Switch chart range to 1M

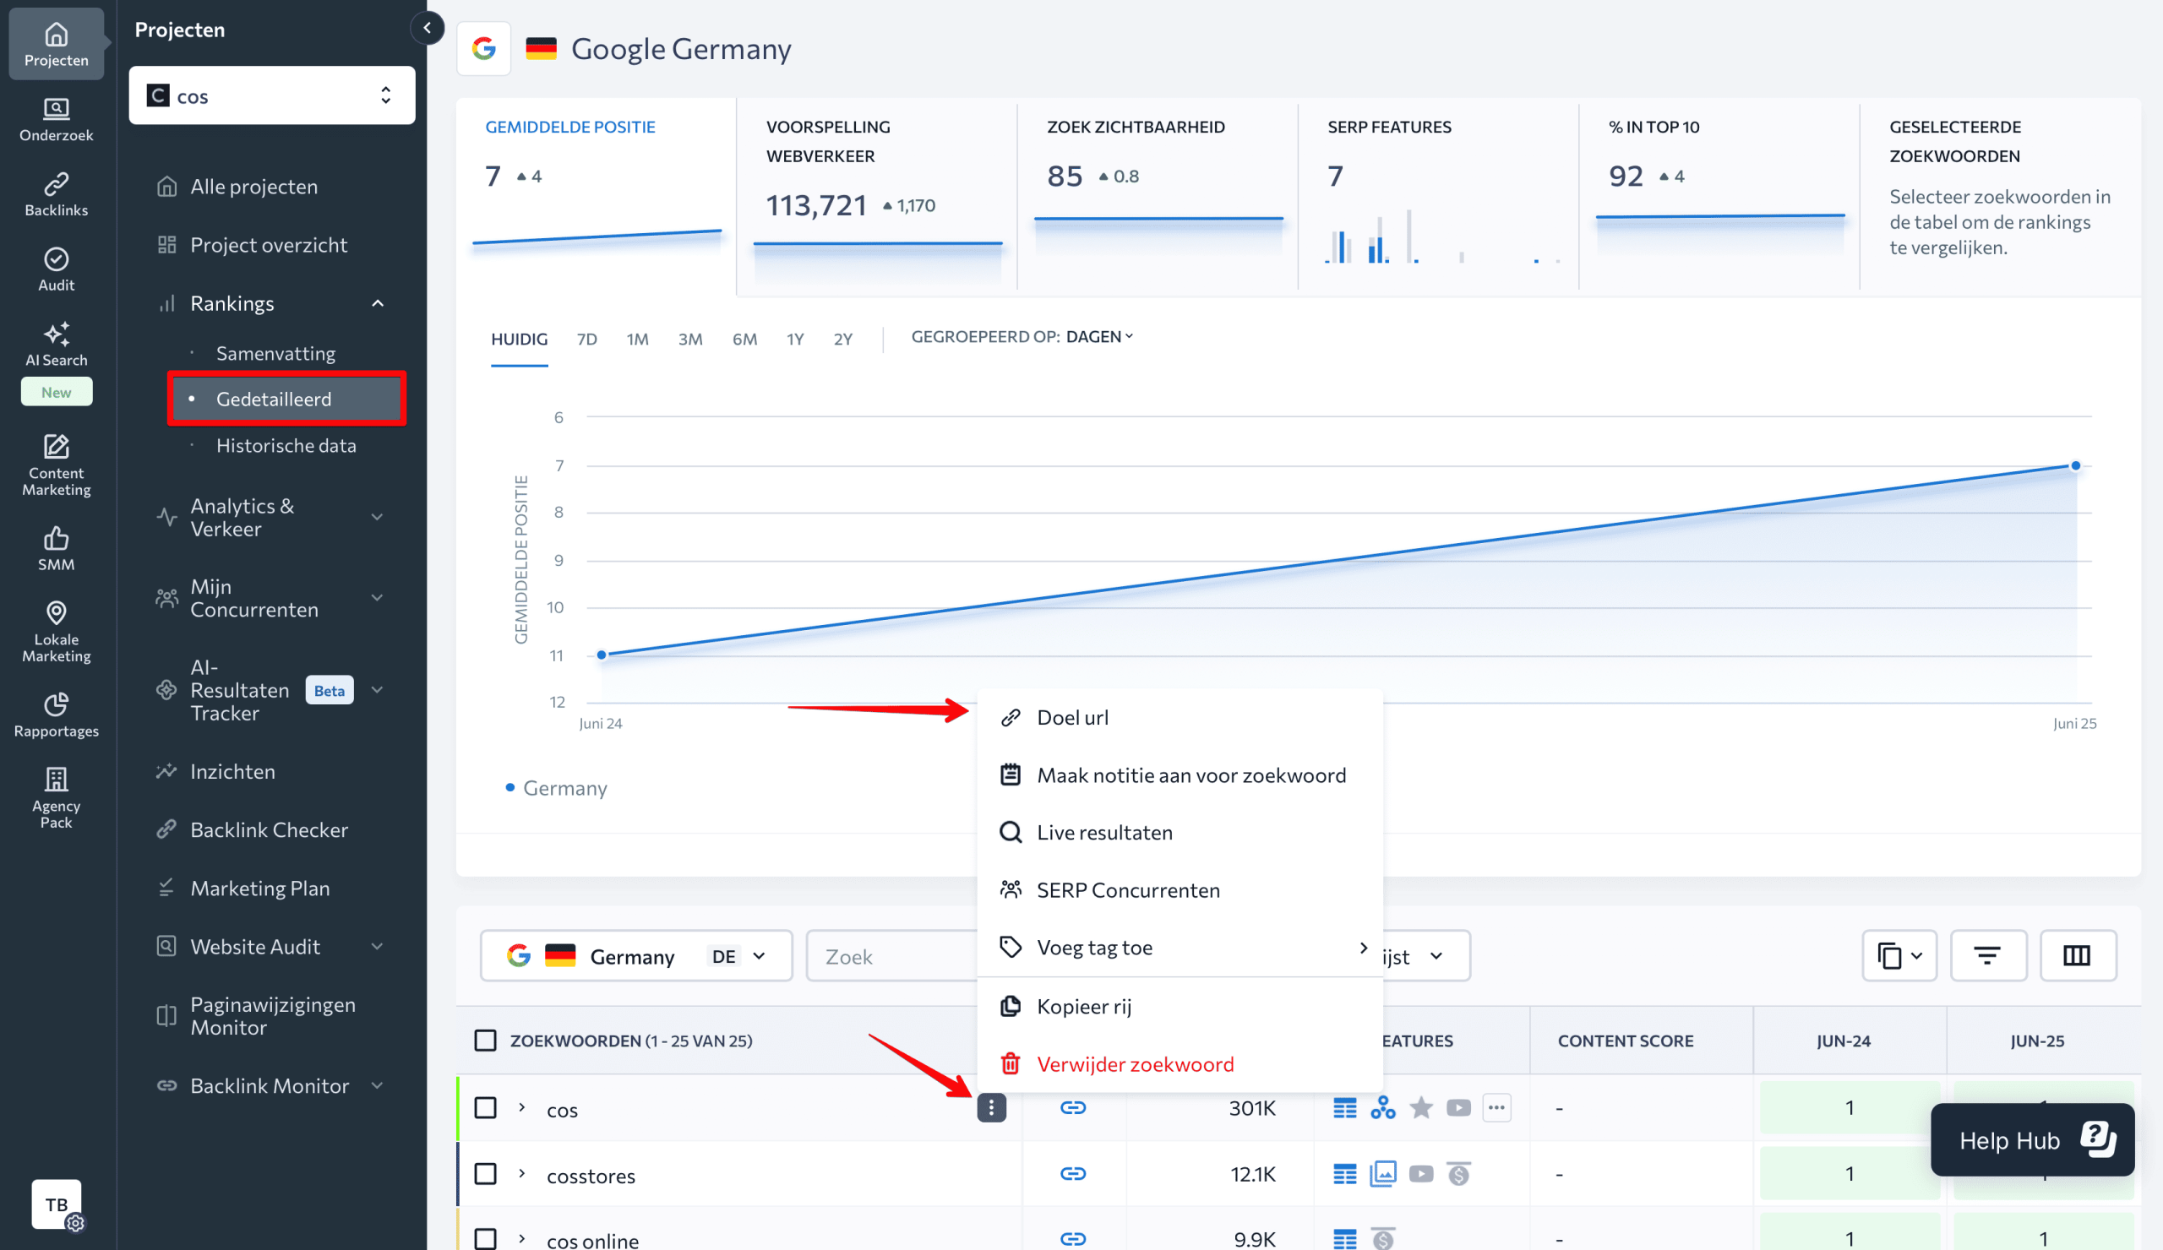coord(637,339)
